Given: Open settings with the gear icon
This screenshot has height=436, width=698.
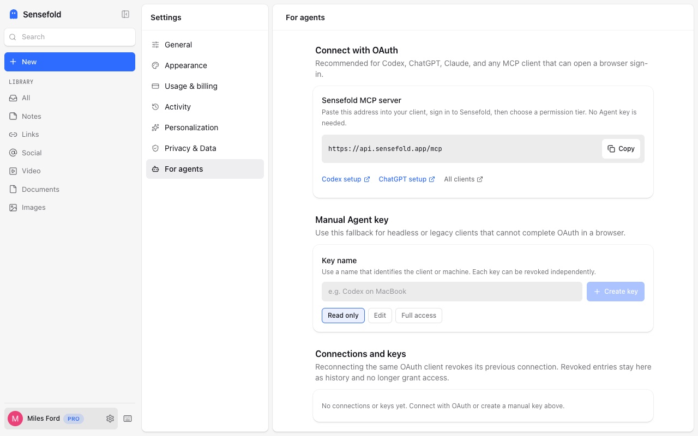Looking at the screenshot, I should pyautogui.click(x=110, y=419).
